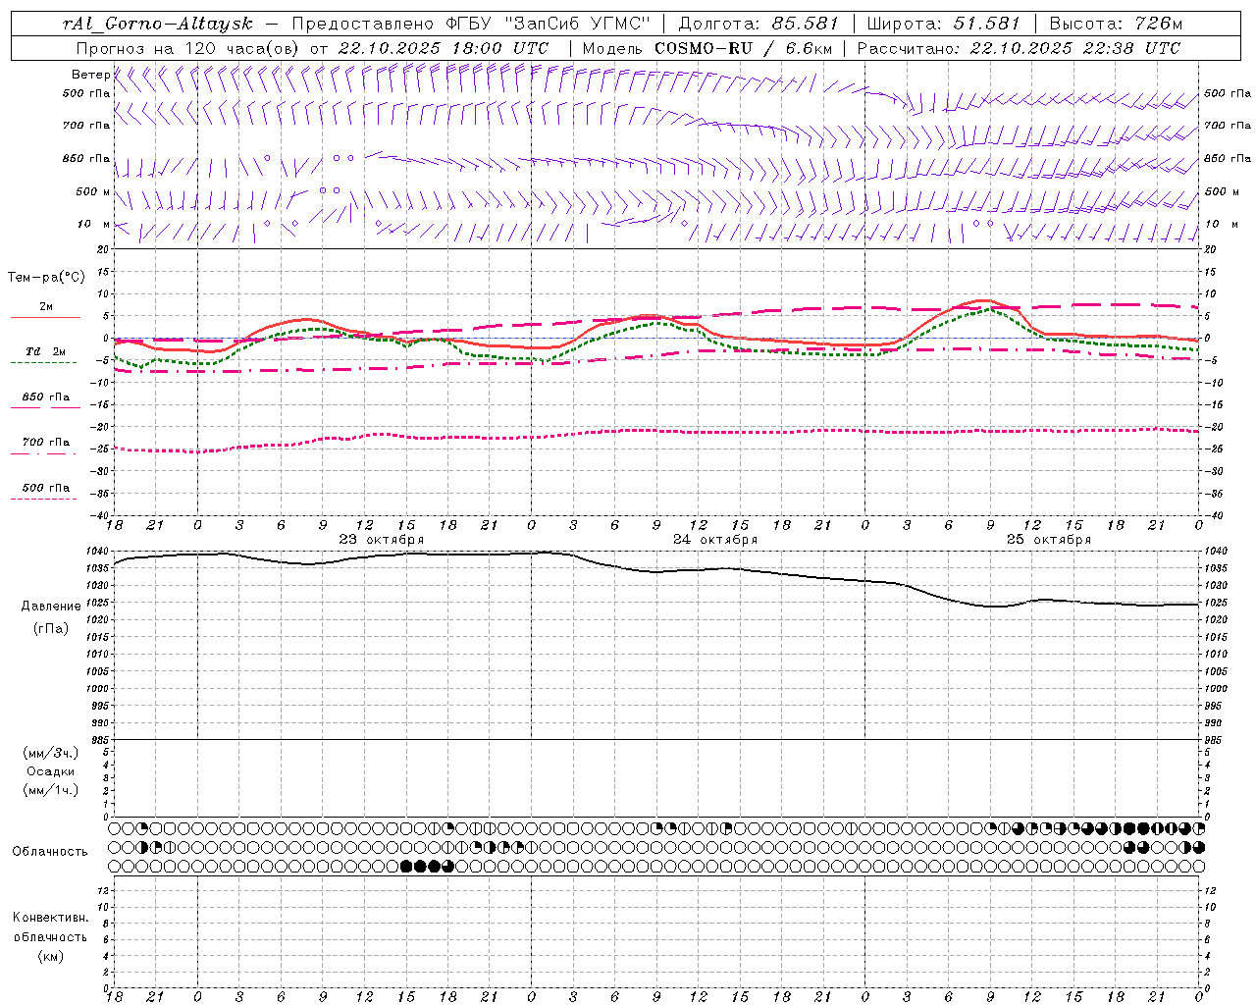Click the Широта: 51.581 header value
Image resolution: width=1256 pixels, height=1005 pixels.
[944, 24]
